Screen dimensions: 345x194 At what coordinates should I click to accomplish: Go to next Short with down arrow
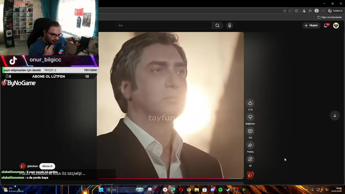click(335, 116)
